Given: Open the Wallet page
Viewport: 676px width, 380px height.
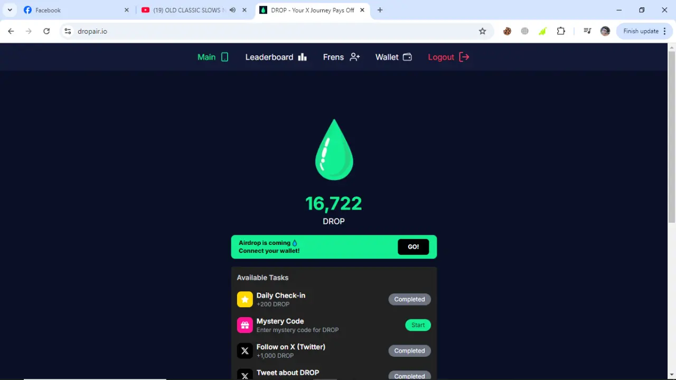Looking at the screenshot, I should [393, 57].
